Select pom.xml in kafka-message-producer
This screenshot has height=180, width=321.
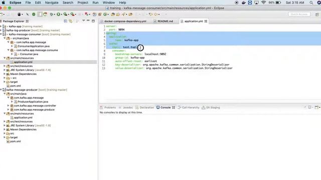click(16, 141)
